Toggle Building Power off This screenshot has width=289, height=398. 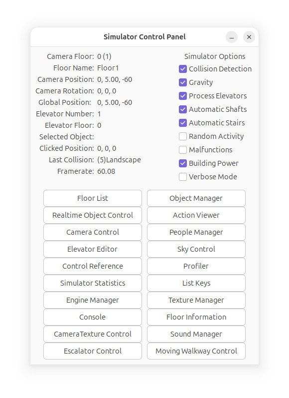[183, 163]
